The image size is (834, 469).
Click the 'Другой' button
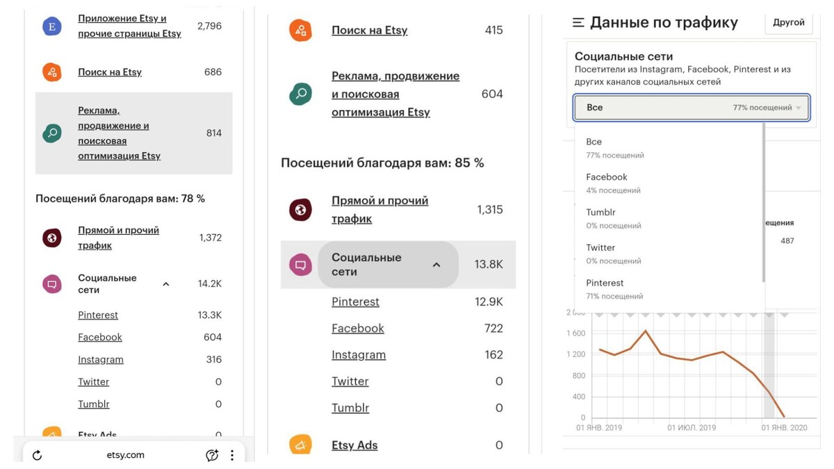click(789, 22)
